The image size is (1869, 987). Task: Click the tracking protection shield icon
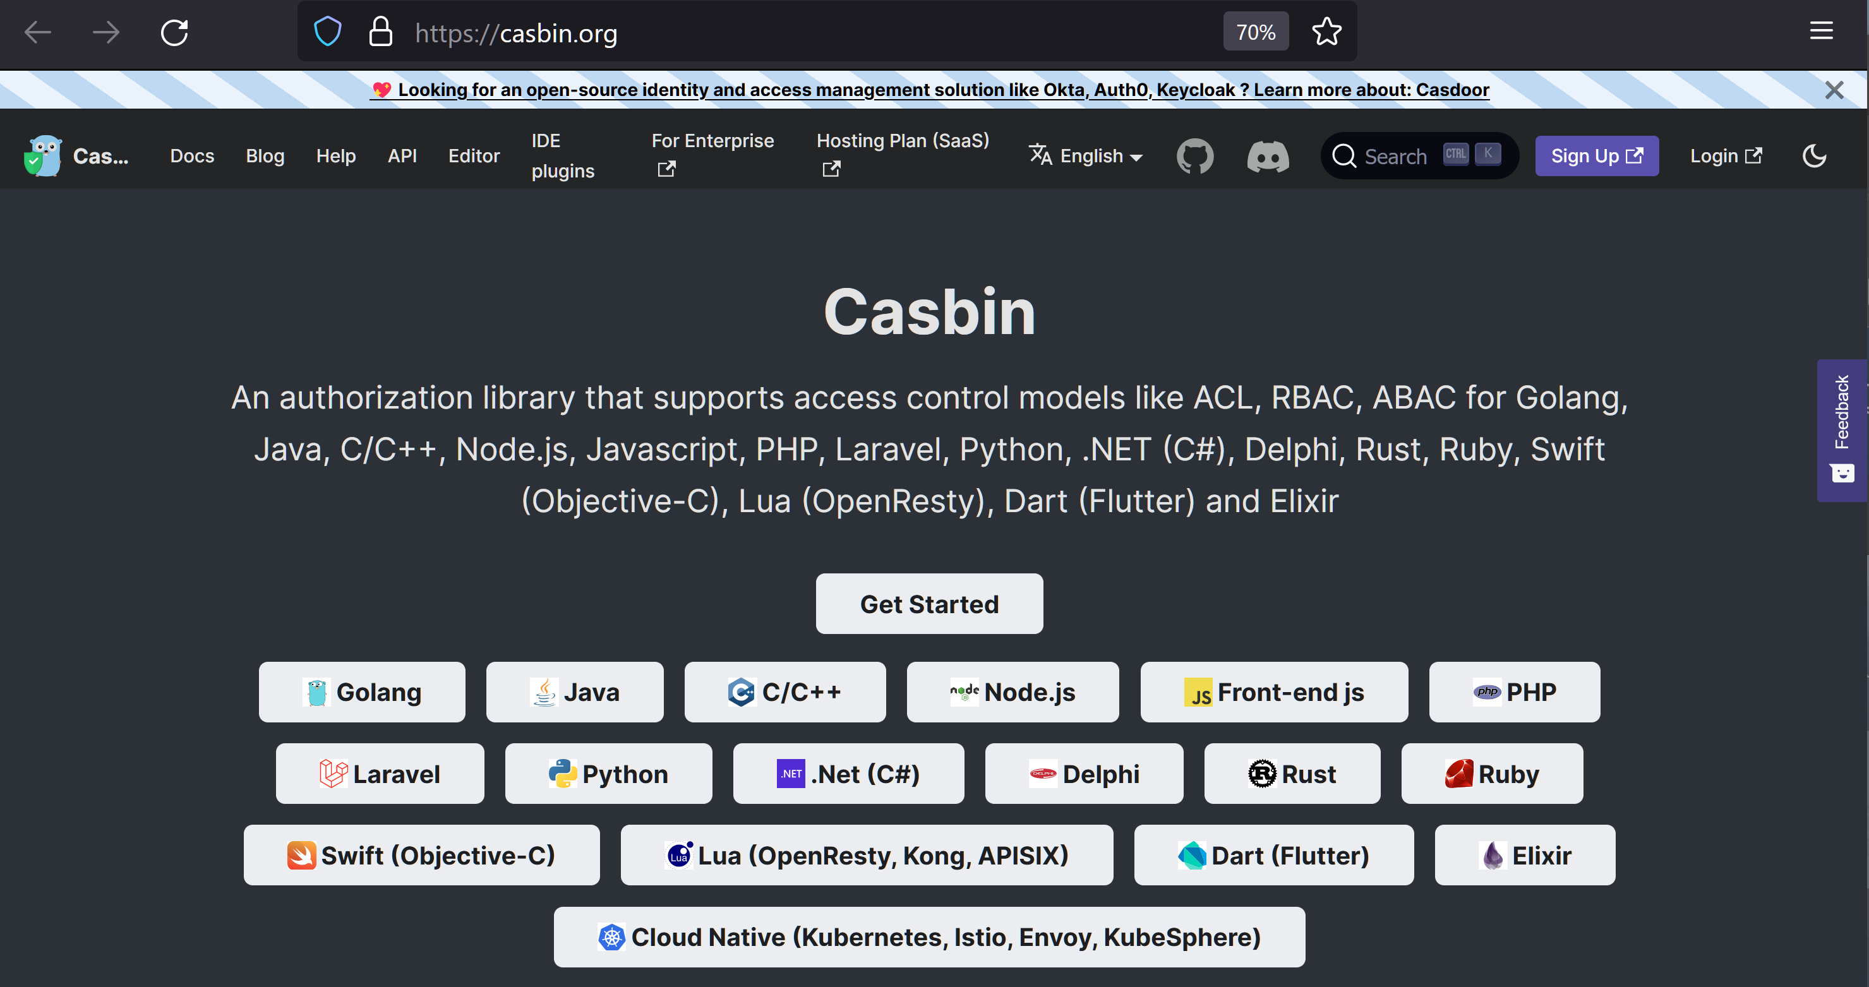[x=327, y=32]
